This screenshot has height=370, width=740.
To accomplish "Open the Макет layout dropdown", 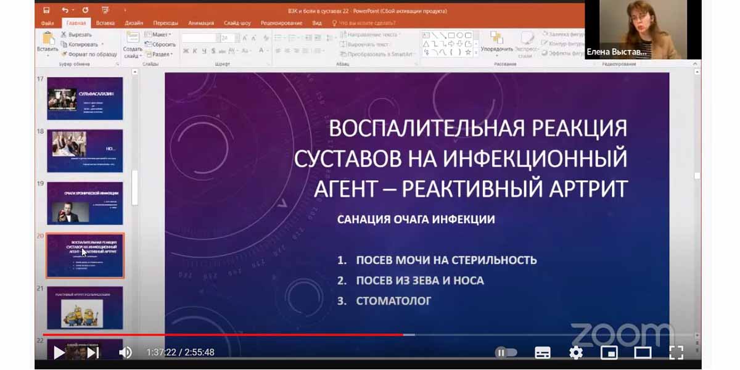I will pyautogui.click(x=158, y=35).
